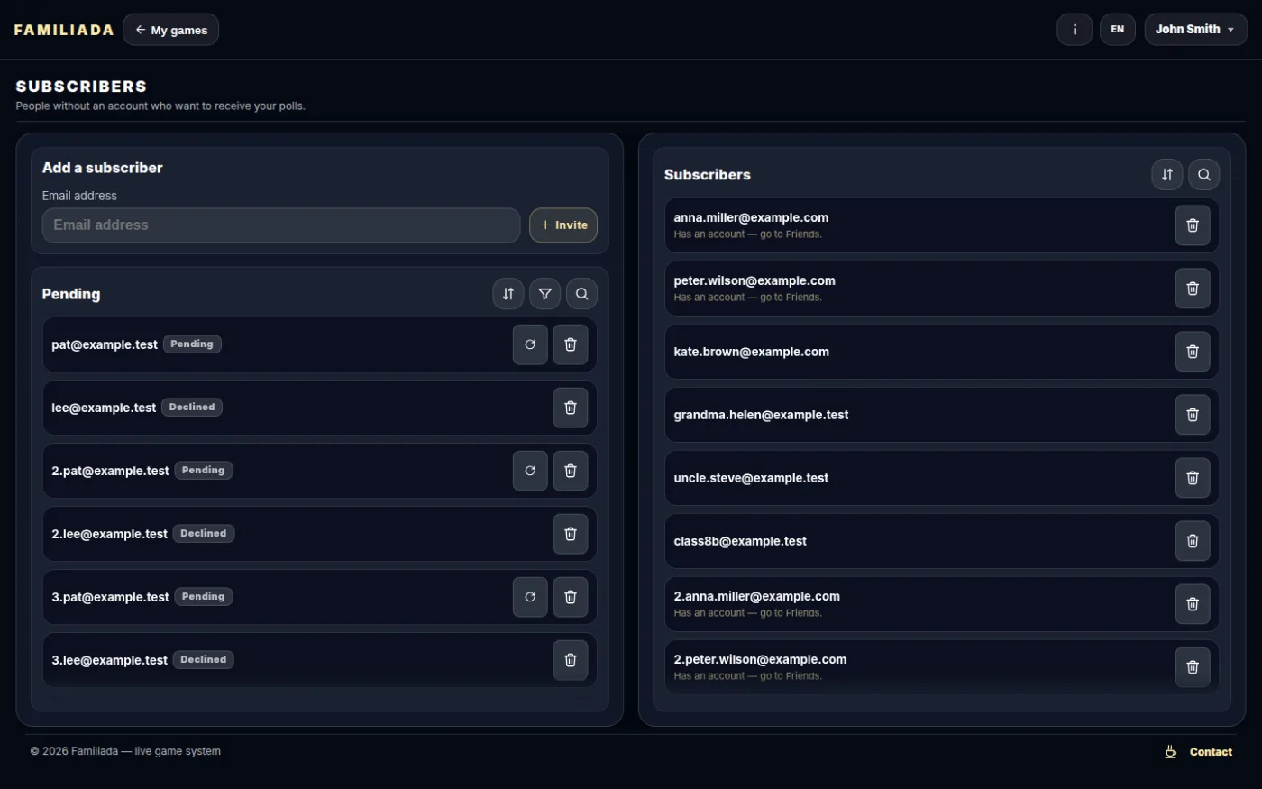Resend the invite to 2.pat@example.test
The width and height of the screenshot is (1262, 789).
530,471
